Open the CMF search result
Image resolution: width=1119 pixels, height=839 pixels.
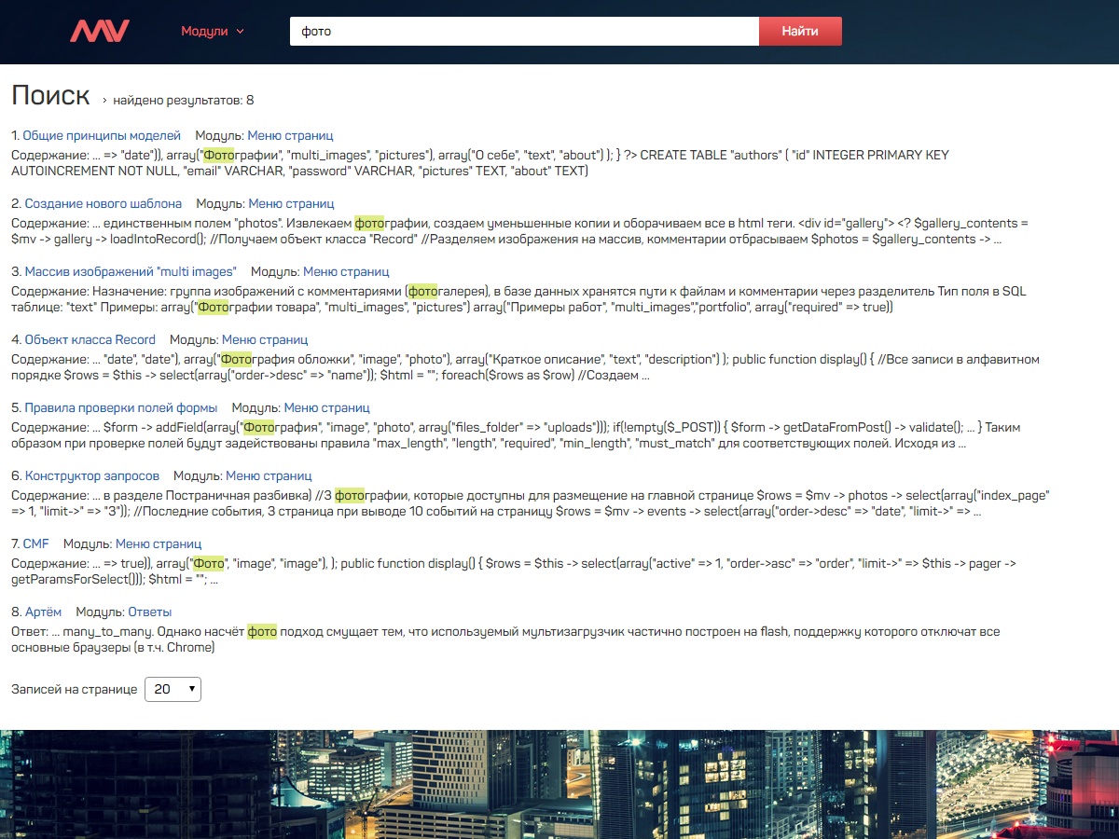click(x=36, y=543)
